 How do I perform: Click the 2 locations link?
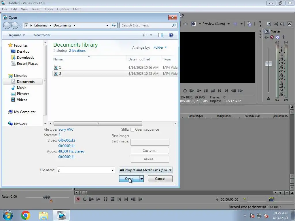pos(77,51)
